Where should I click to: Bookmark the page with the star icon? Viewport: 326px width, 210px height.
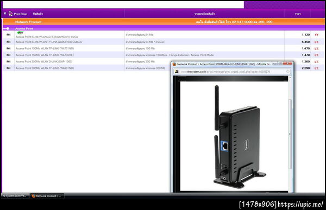click(x=288, y=72)
